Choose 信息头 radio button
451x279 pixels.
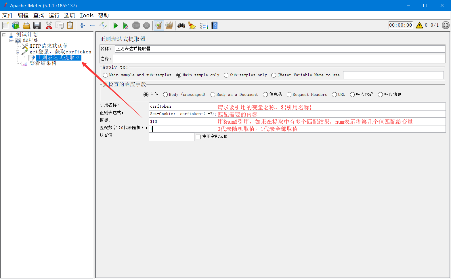(273, 94)
